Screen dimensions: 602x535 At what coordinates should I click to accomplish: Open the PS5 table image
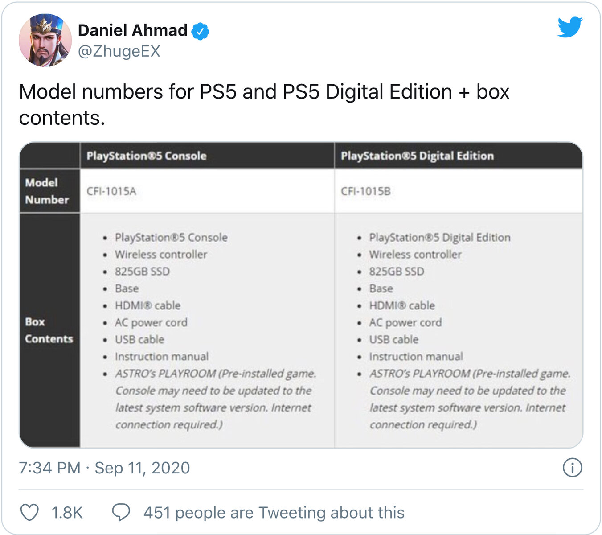click(x=301, y=295)
